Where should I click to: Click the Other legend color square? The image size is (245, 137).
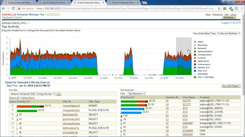tap(195, 42)
